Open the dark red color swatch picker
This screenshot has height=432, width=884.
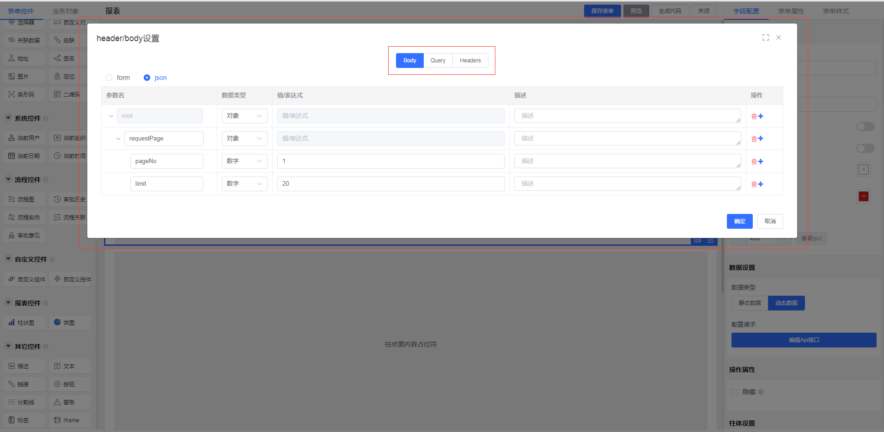(864, 196)
